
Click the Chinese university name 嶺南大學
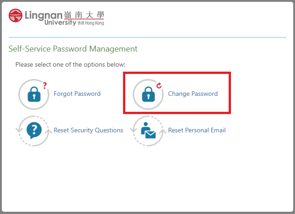click(84, 15)
